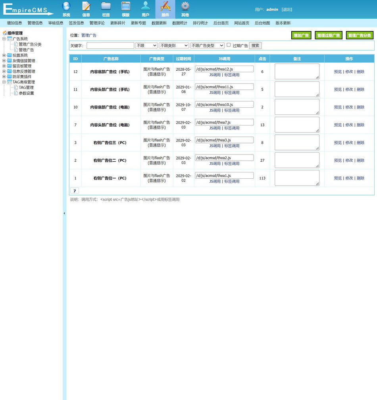Enable the 过期广告 checkbox
Screen dimensions: 377x400
point(229,45)
